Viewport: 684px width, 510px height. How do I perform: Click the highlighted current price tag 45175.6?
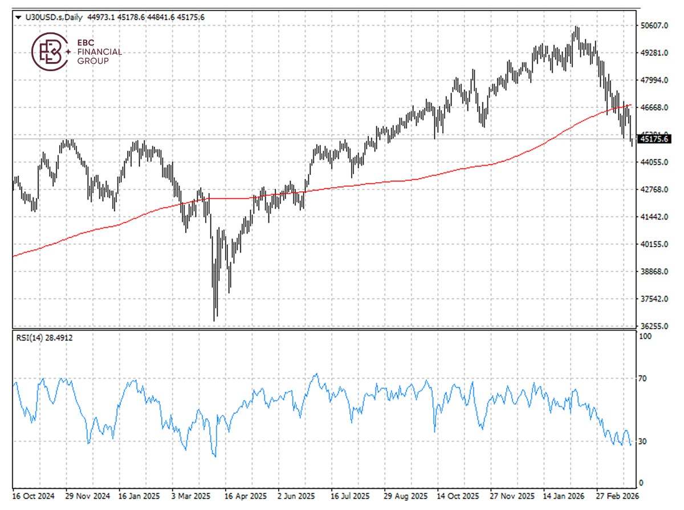(x=654, y=138)
